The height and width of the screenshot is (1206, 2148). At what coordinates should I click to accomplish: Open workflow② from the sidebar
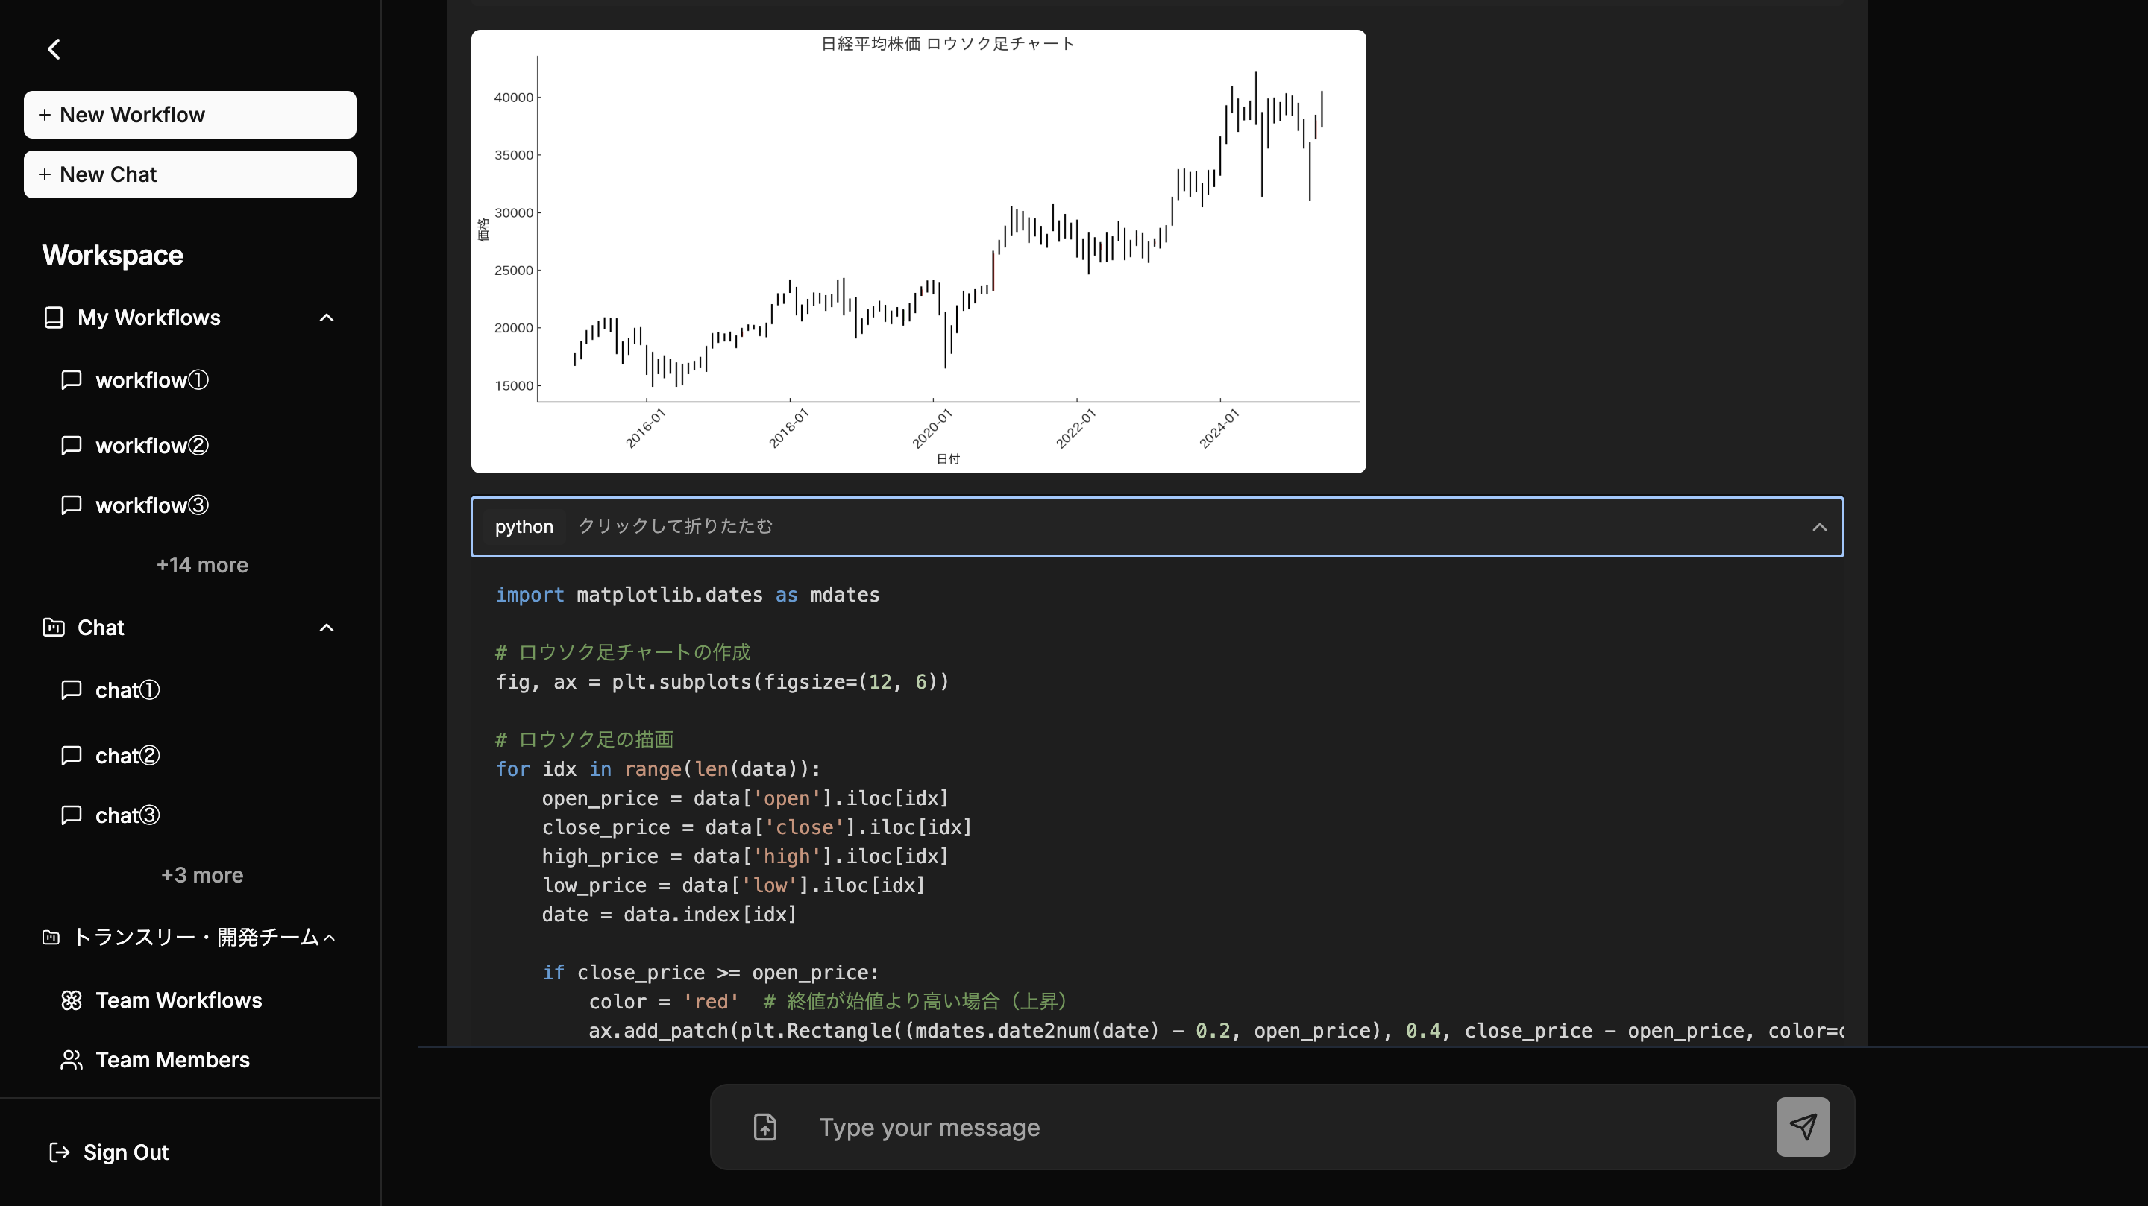click(151, 446)
